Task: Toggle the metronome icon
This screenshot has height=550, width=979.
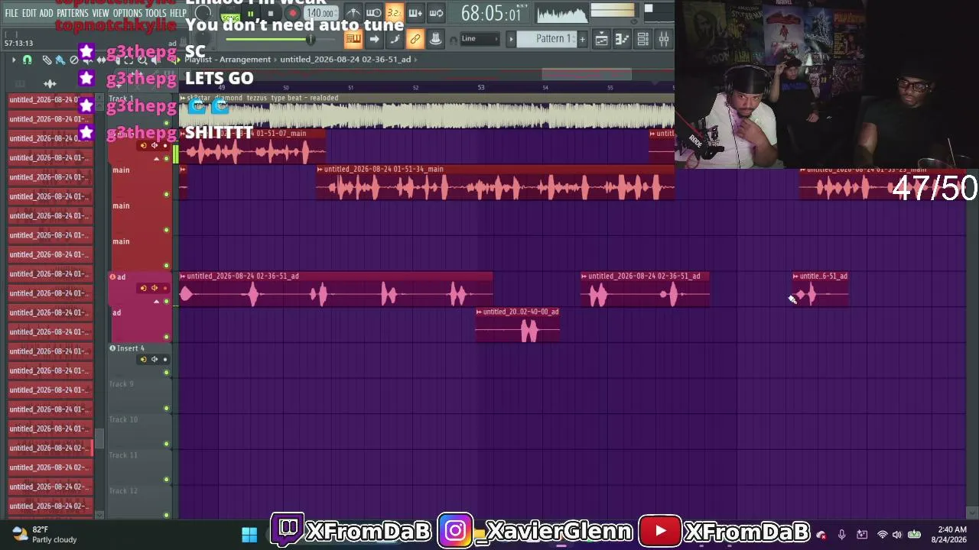Action: [x=353, y=13]
